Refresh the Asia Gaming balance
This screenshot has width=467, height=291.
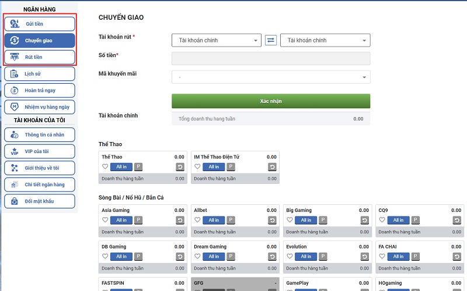[x=180, y=221]
